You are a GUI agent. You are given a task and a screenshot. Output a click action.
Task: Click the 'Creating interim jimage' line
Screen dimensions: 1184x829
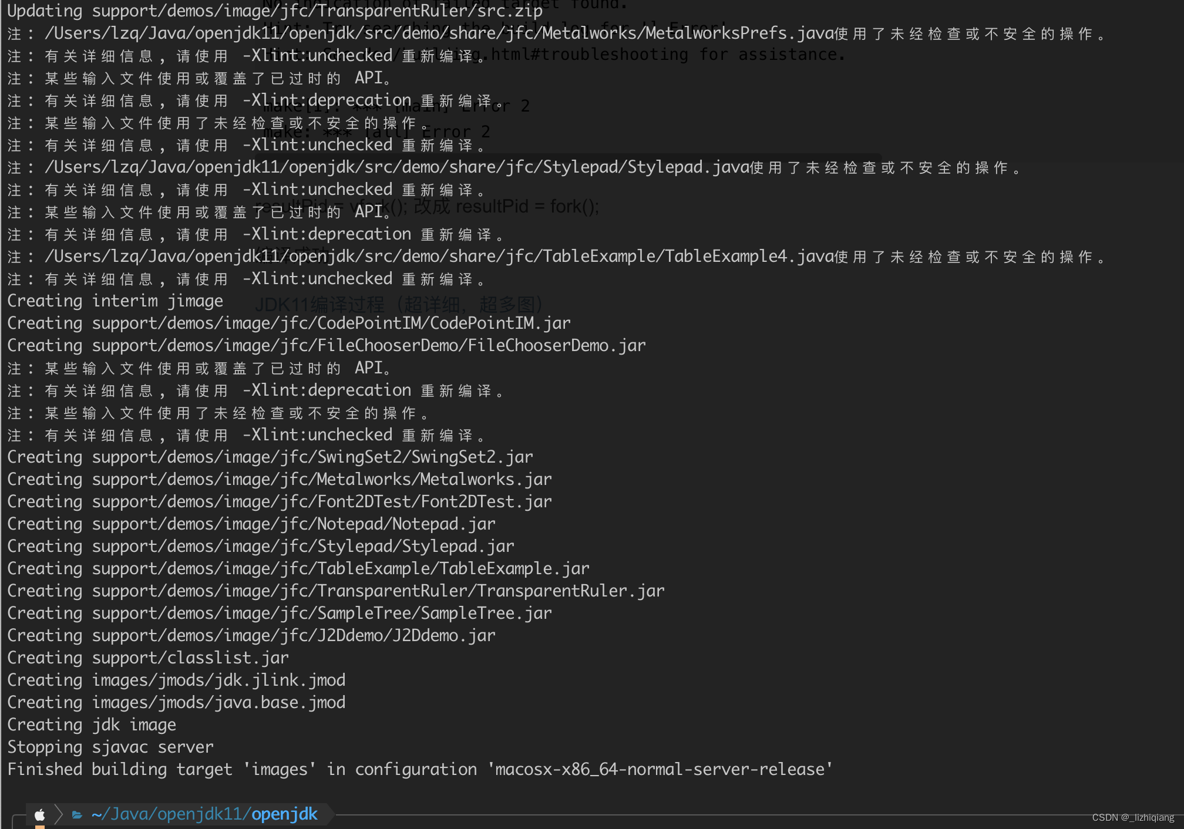click(x=115, y=301)
